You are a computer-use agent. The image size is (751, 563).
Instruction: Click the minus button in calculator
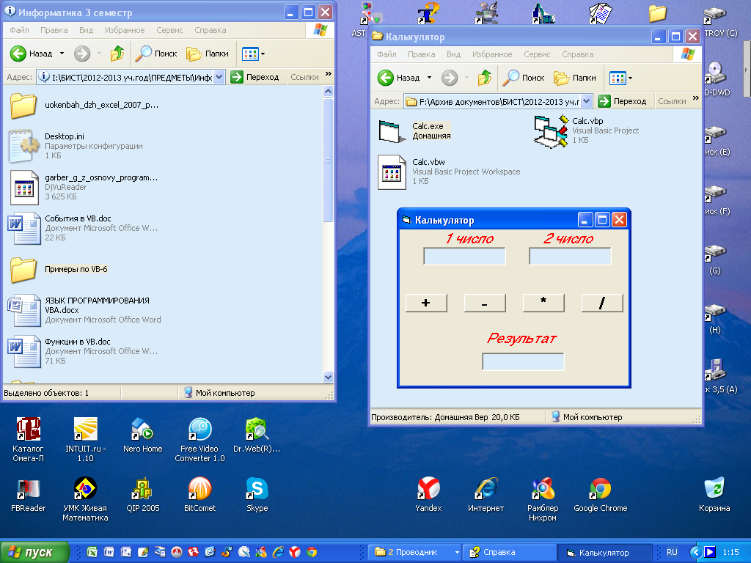485,303
